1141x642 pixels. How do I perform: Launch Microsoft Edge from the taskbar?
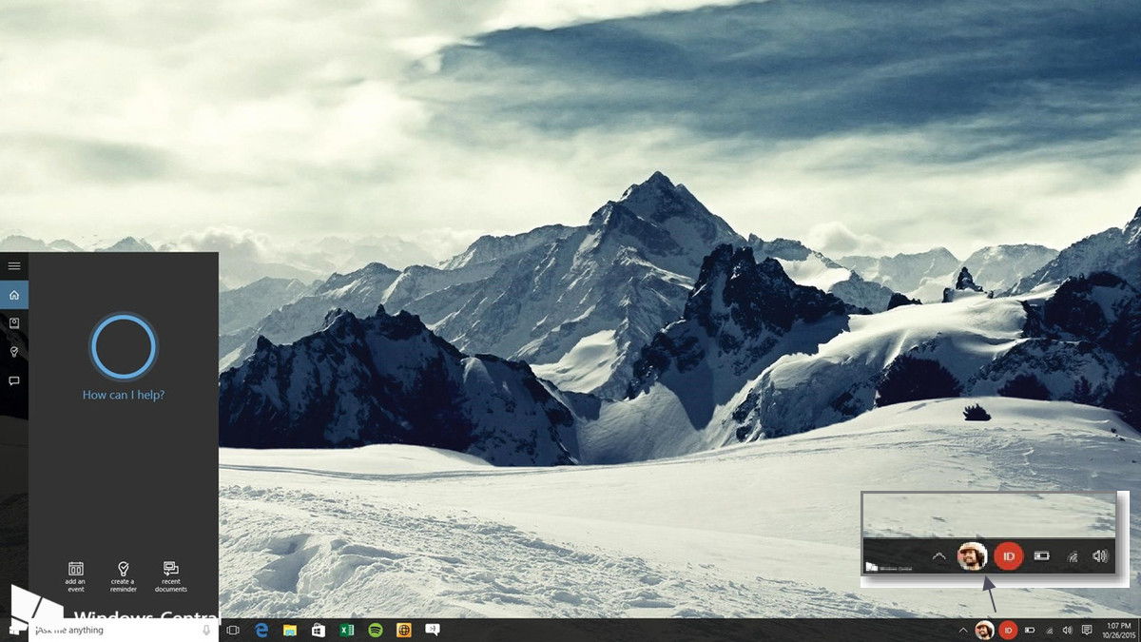[x=261, y=630]
